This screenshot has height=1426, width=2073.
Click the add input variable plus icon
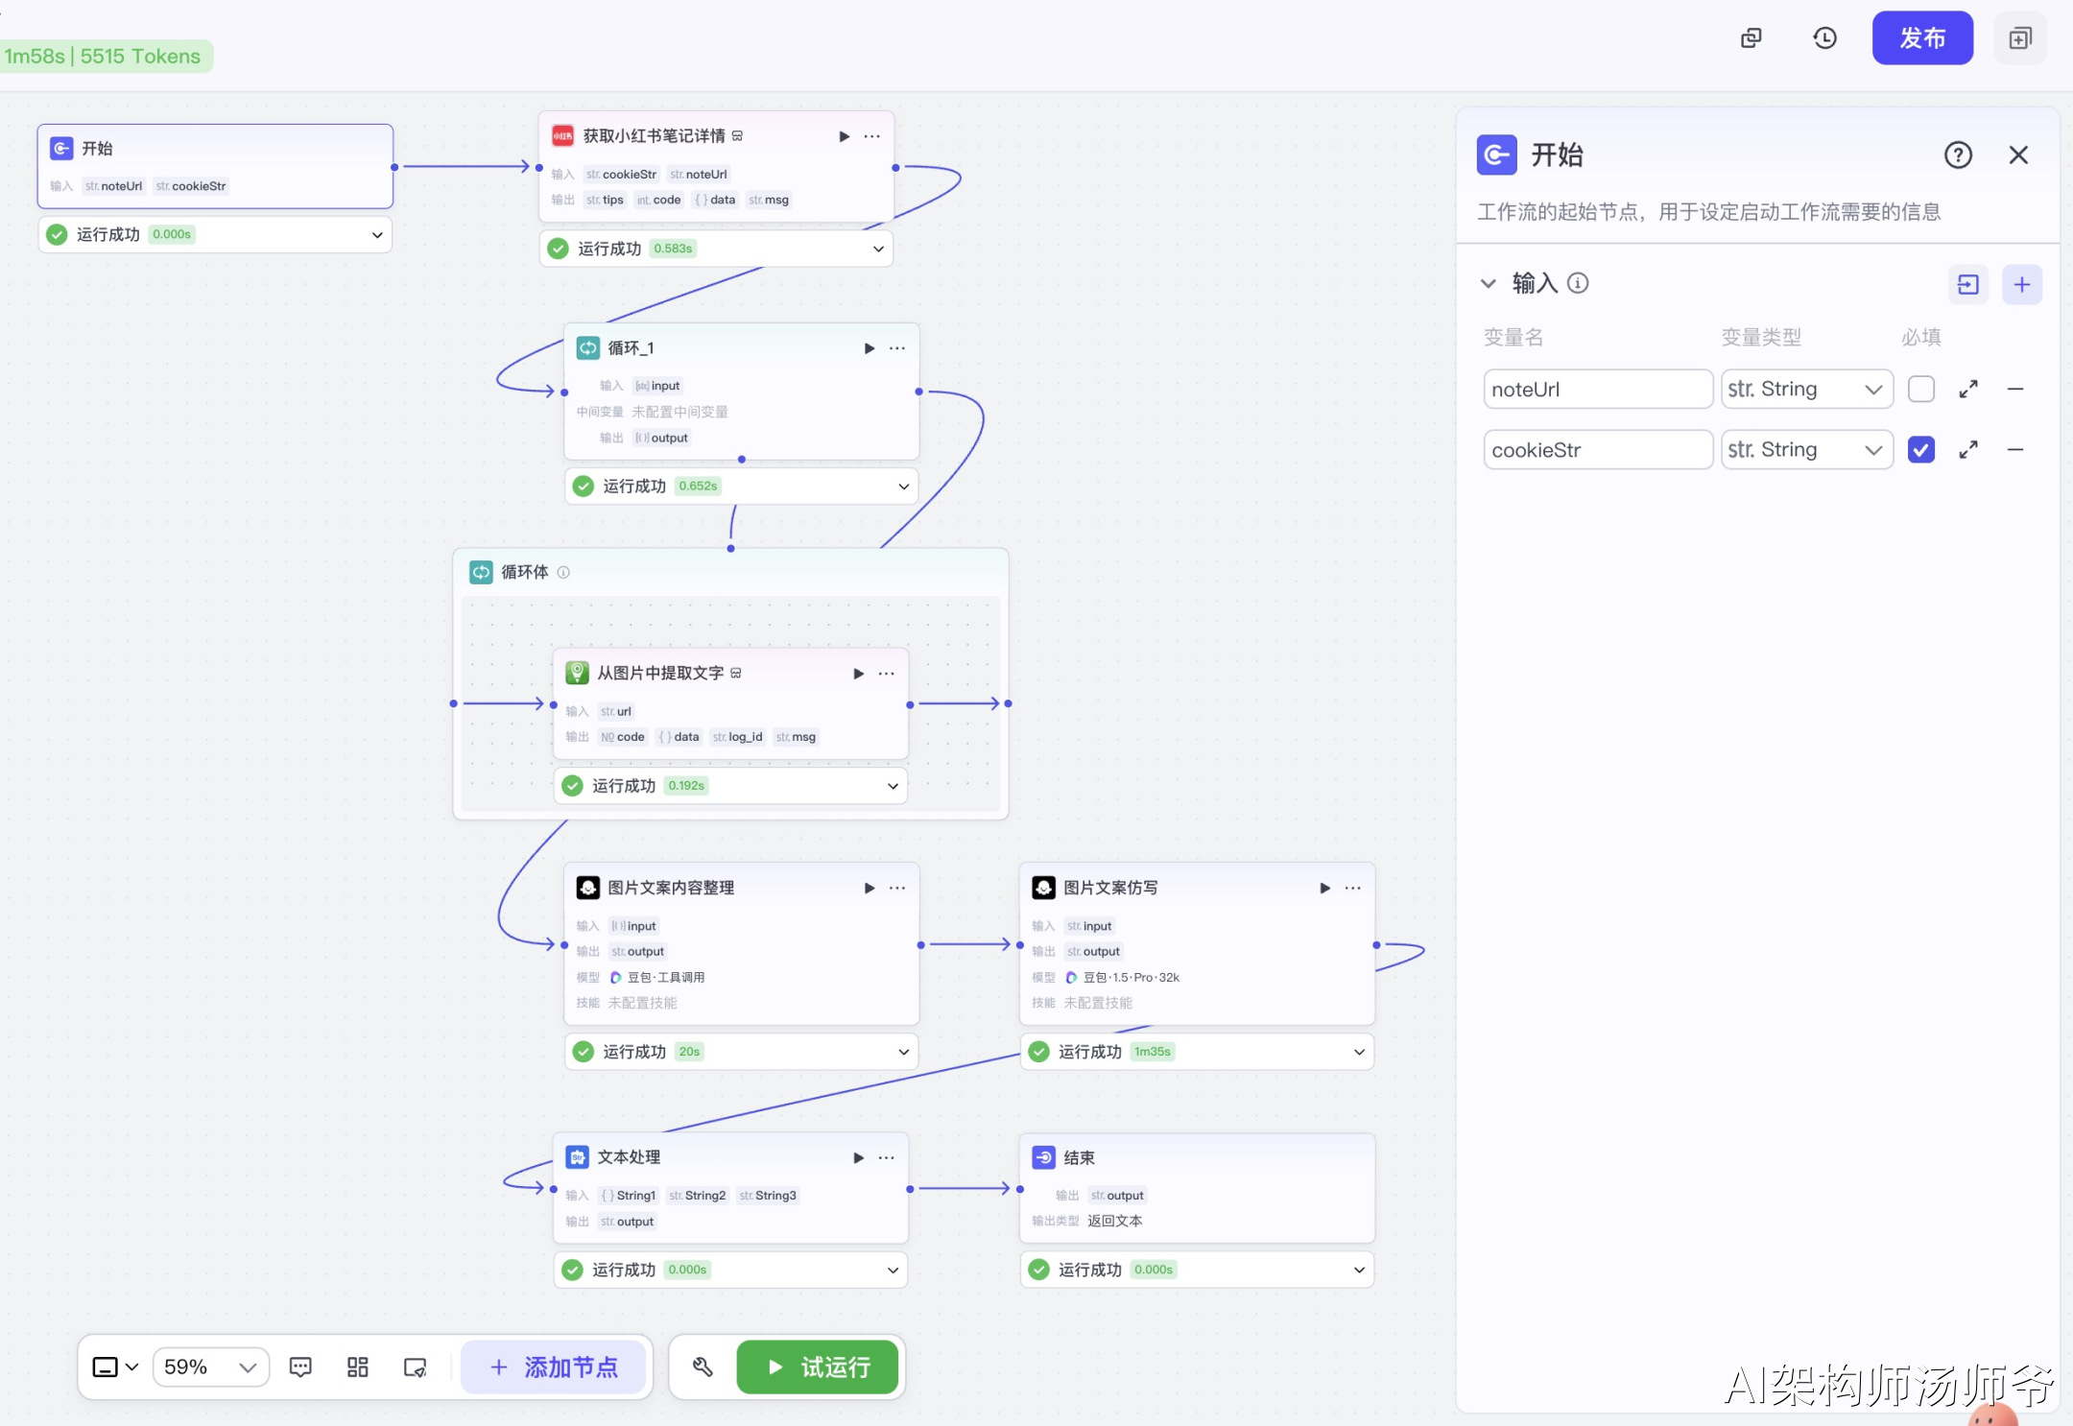(2021, 285)
